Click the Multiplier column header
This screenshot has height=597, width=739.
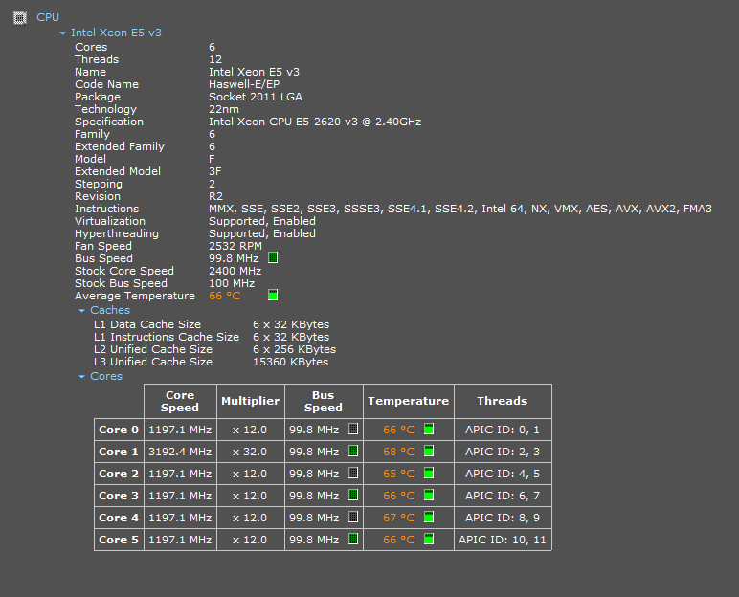pyautogui.click(x=250, y=401)
